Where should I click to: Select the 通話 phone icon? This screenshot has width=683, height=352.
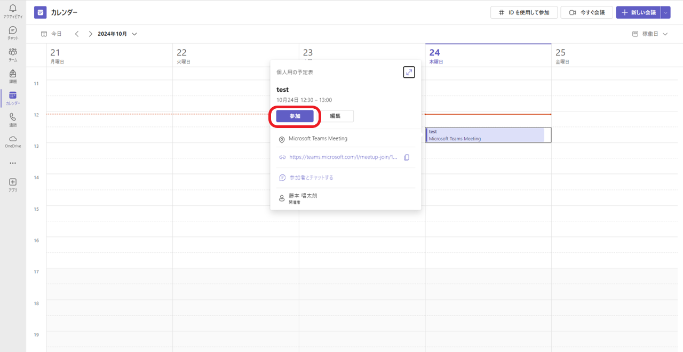tap(13, 118)
